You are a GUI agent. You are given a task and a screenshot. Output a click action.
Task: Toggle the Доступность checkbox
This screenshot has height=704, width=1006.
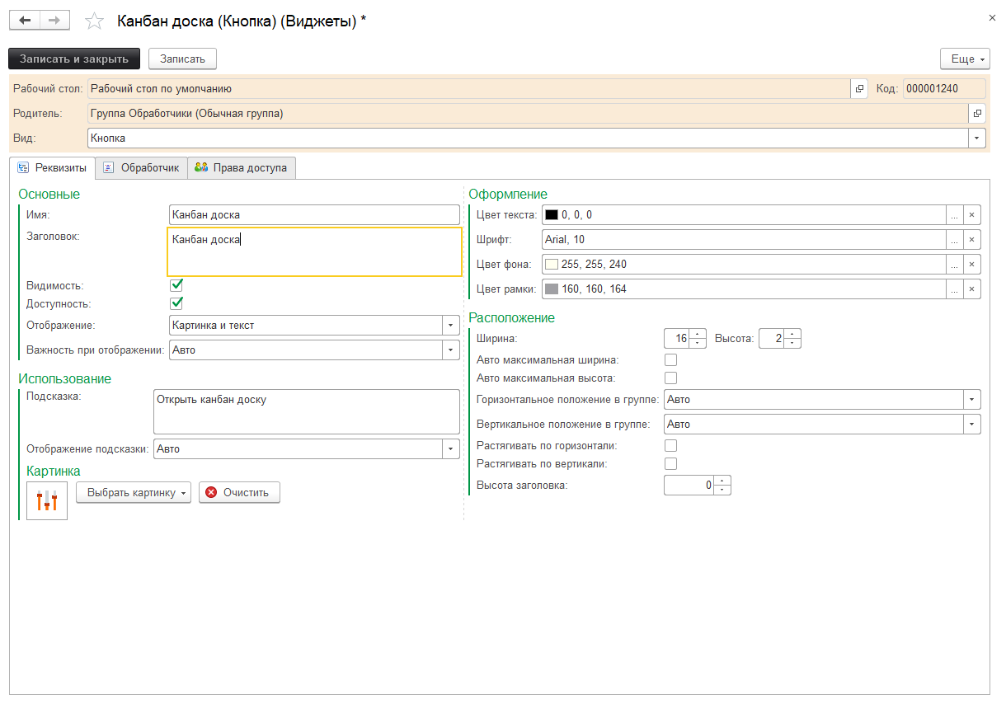tap(176, 303)
